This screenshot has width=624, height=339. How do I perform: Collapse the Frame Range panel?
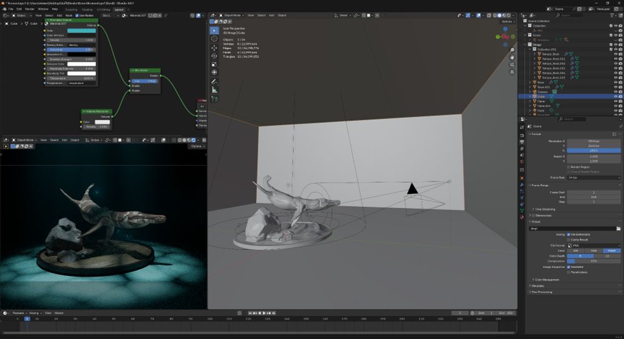click(x=539, y=185)
